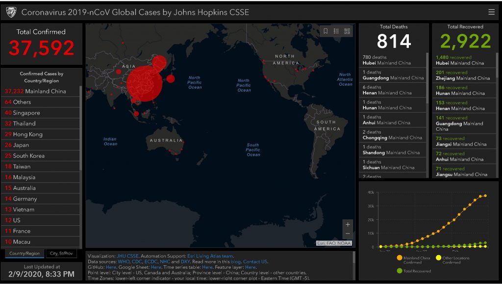The height and width of the screenshot is (284, 502).
Task: Open the map bookmarks icon
Action: [326, 31]
